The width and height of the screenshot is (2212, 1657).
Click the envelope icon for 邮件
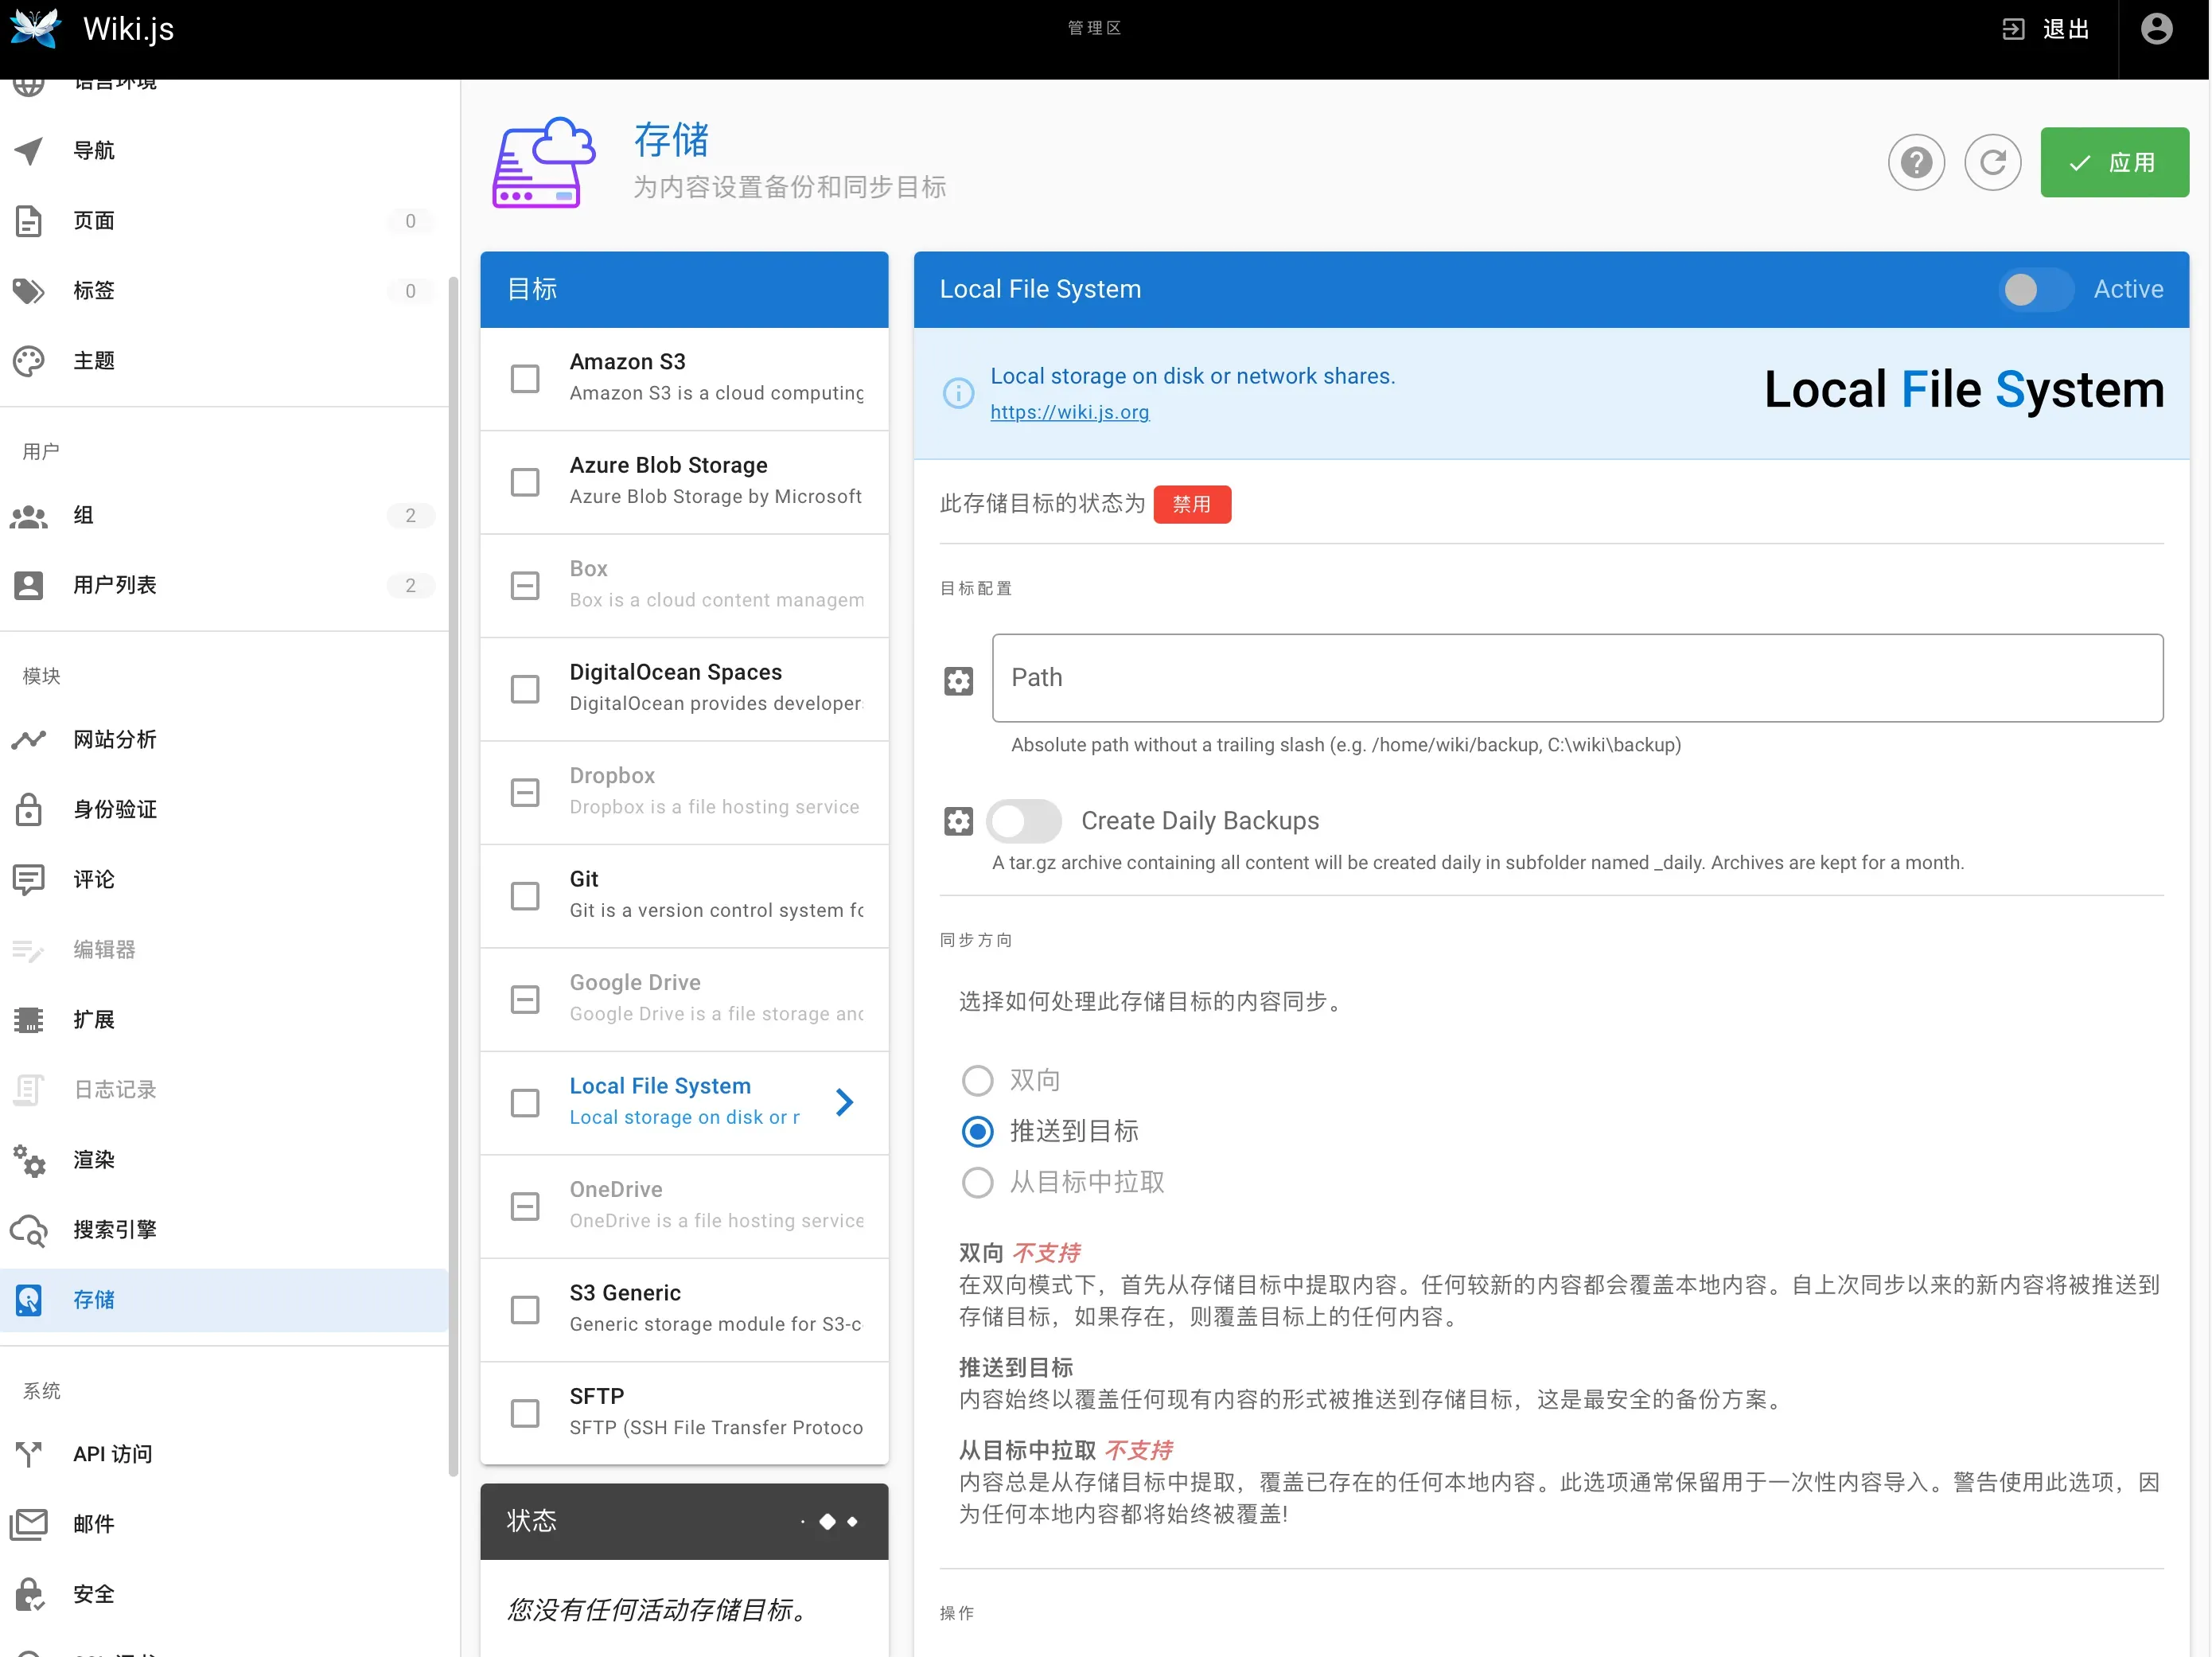(x=29, y=1524)
